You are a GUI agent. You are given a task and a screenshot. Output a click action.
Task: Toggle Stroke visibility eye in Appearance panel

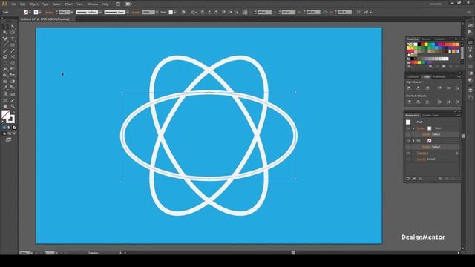pos(408,128)
